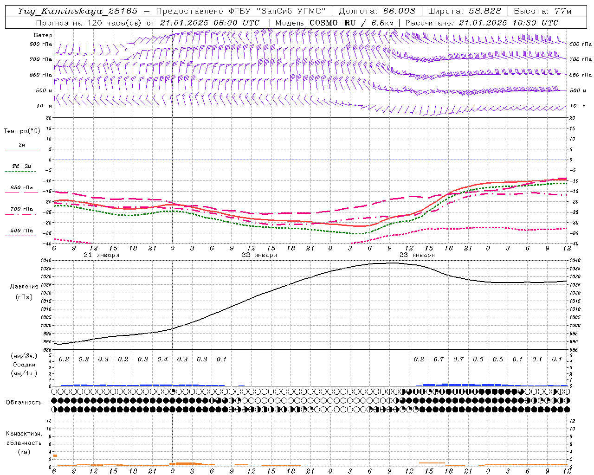Click the station title Yug_Kuminskaya_28165
The height and width of the screenshot is (475, 594).
coord(77,11)
